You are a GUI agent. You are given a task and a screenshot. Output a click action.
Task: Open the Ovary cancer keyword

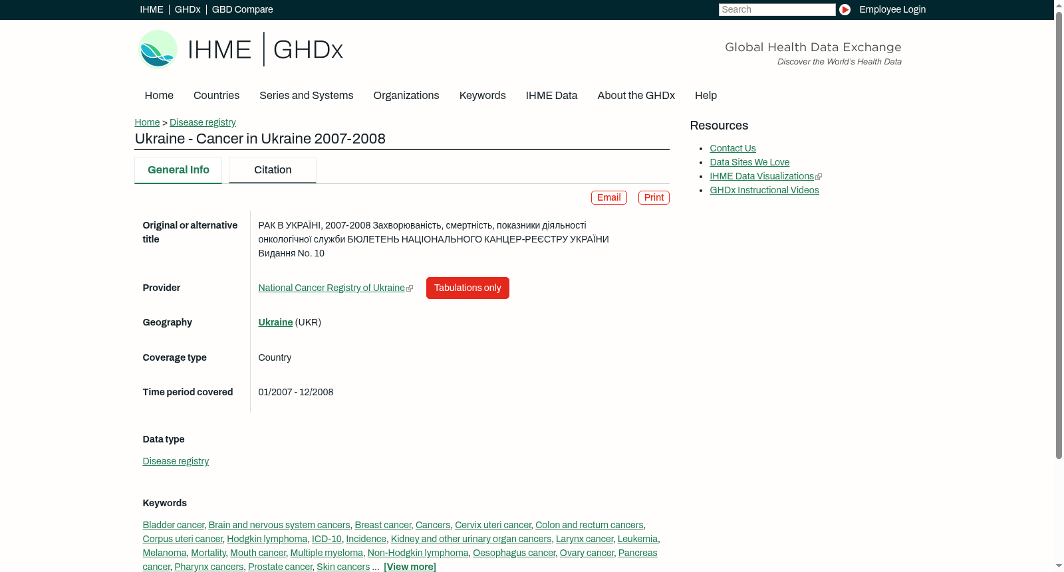pos(587,553)
